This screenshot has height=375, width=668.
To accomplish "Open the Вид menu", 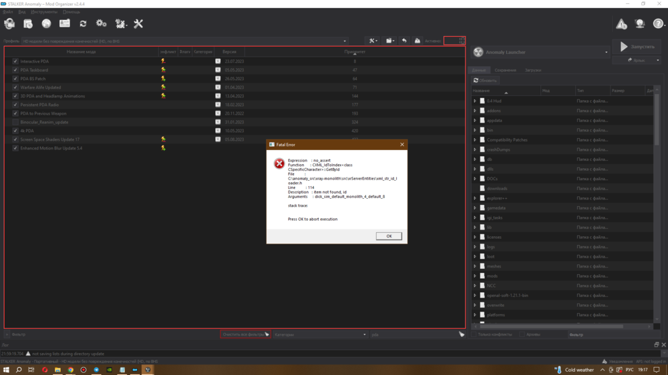I will click(22, 12).
